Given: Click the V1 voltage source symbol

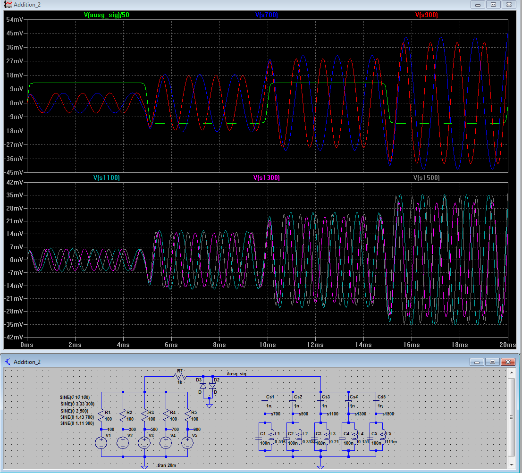Looking at the screenshot, I should [101, 442].
